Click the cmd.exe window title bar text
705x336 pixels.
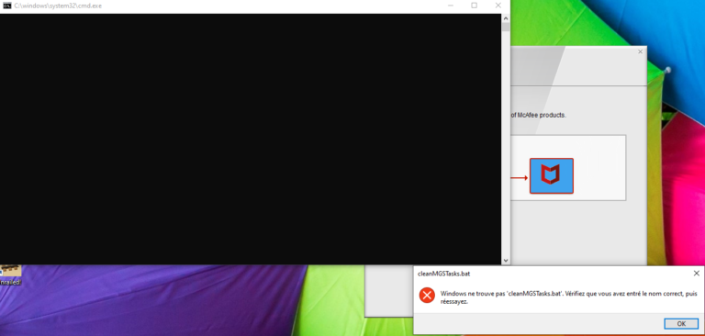click(x=58, y=6)
